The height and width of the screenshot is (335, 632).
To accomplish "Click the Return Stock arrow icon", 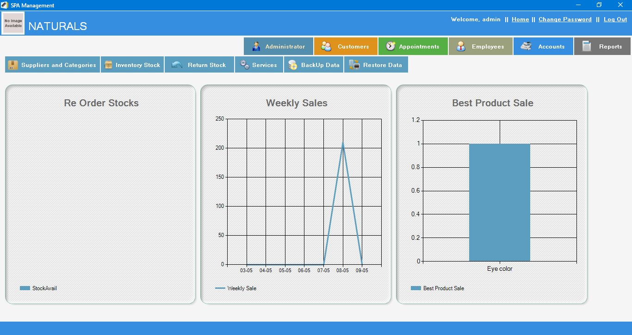I will (x=177, y=65).
